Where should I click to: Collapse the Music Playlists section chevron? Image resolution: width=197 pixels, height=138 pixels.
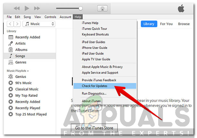(28, 71)
